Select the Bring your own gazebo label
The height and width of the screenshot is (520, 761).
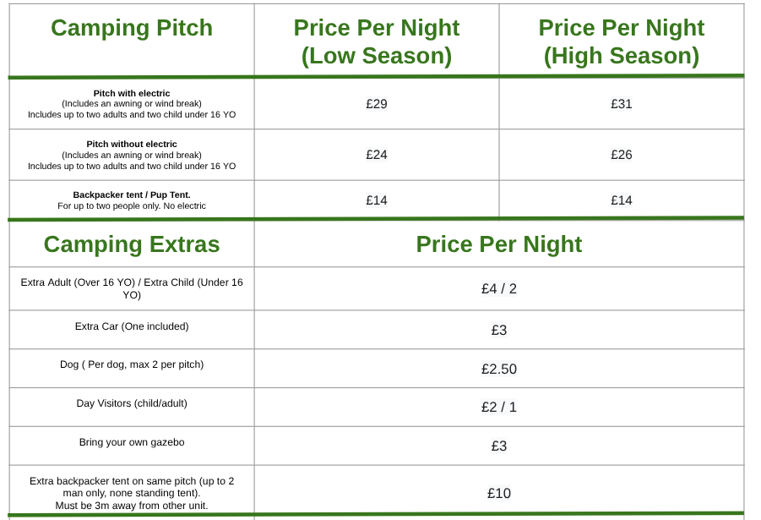(132, 442)
